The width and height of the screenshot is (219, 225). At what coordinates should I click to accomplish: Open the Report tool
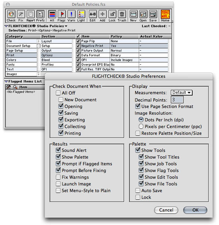pyautogui.click(x=31, y=14)
